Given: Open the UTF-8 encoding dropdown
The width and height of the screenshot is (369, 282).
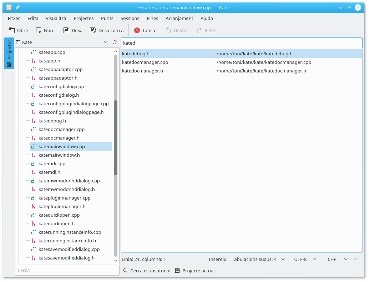Looking at the screenshot, I should pos(304,259).
